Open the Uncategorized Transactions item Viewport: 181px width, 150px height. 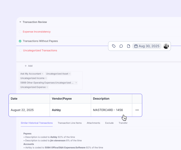[x=40, y=50]
